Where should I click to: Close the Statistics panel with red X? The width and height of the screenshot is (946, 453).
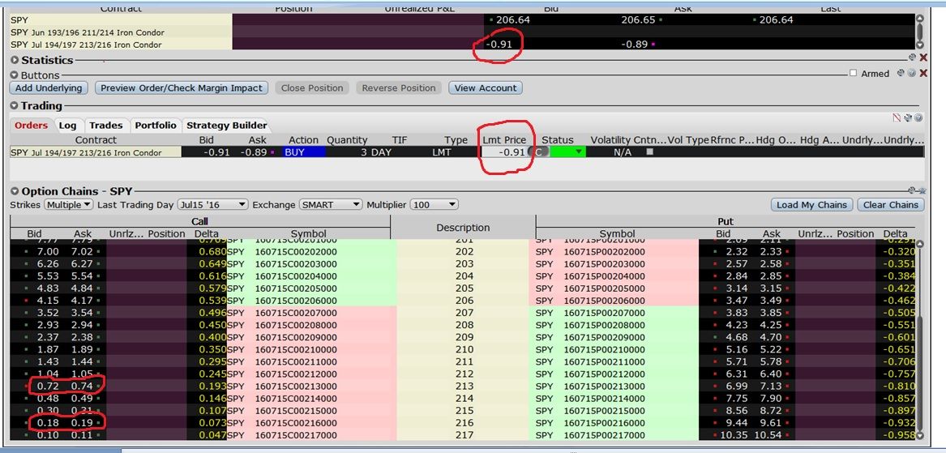click(923, 58)
